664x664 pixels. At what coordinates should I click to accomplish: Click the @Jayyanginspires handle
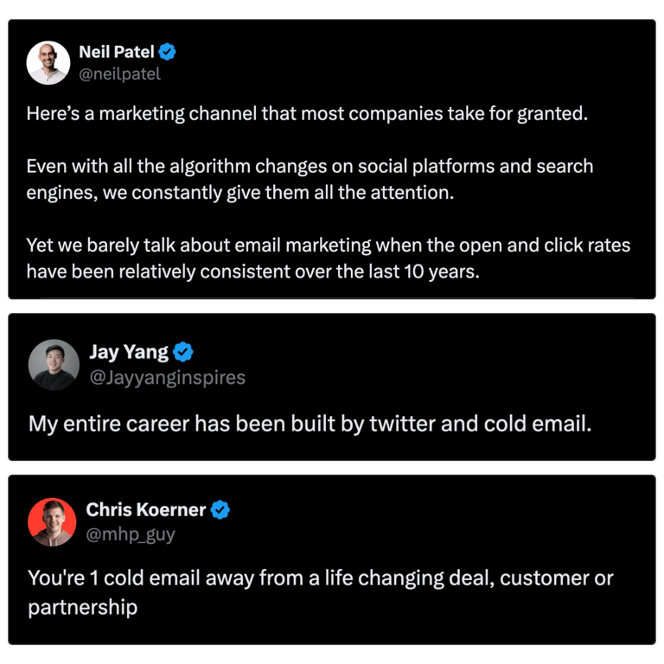tap(167, 377)
